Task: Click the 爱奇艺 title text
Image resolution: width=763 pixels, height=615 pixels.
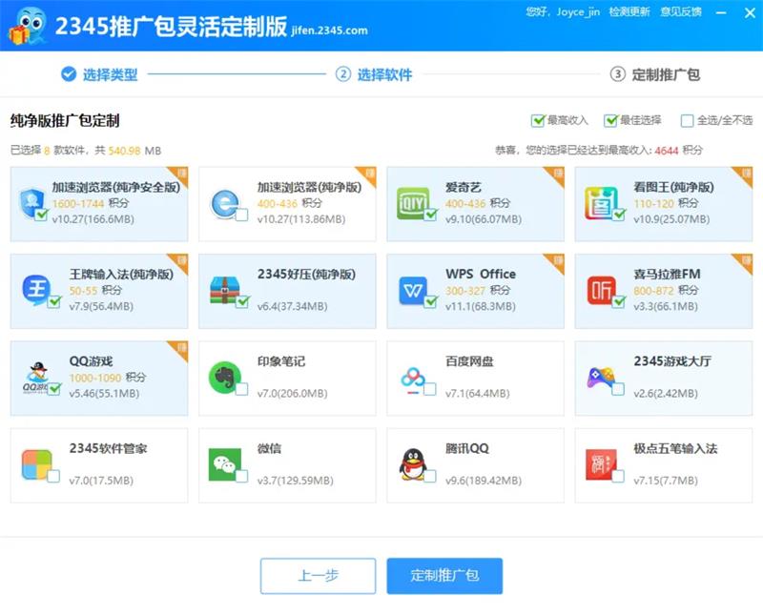Action: point(464,187)
